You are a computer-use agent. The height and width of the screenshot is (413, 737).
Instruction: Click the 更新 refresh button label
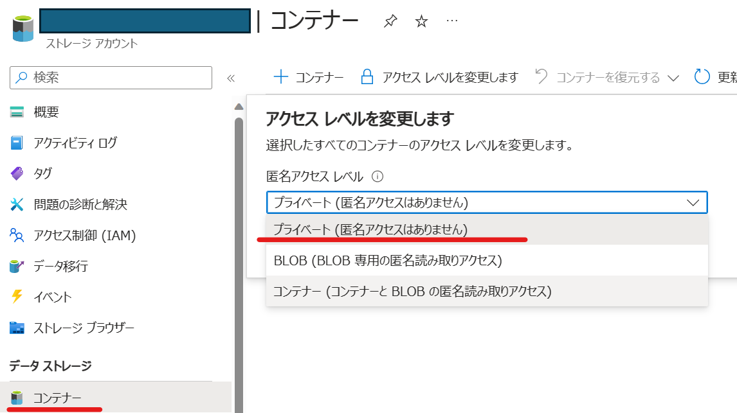(727, 77)
